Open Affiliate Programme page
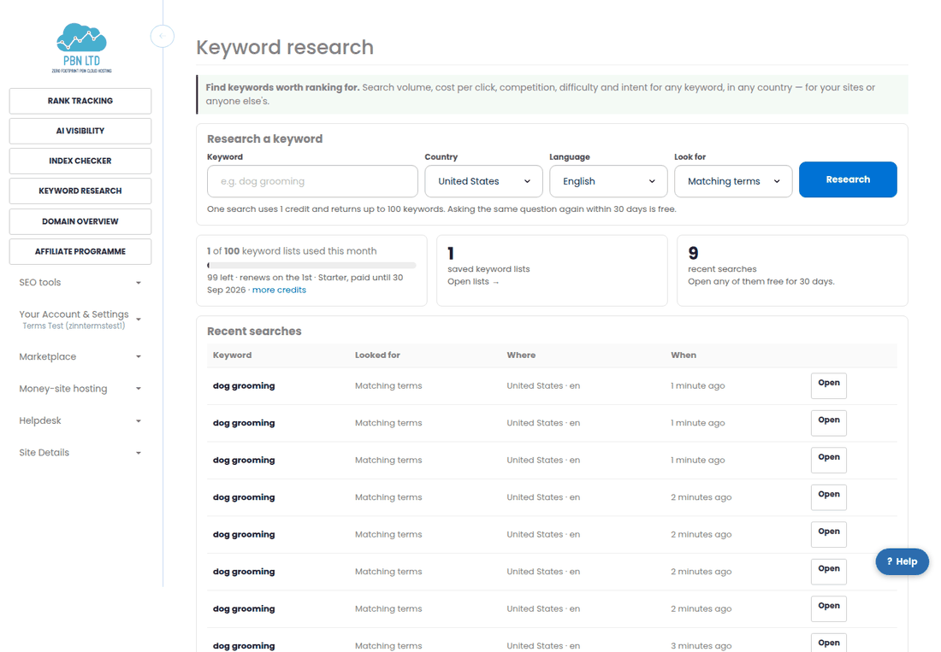 tap(80, 251)
